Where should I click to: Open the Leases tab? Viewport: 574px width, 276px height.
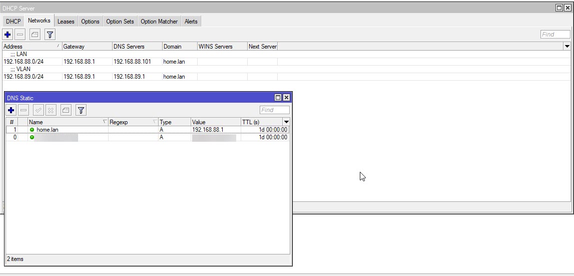pyautogui.click(x=66, y=21)
